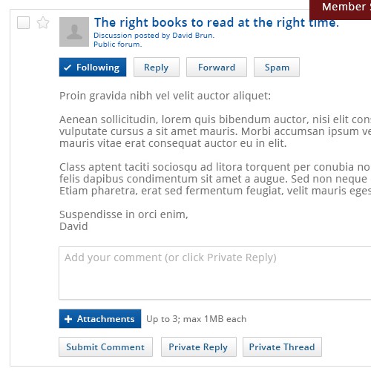Click the Reply button
The image size is (371, 371).
157,68
